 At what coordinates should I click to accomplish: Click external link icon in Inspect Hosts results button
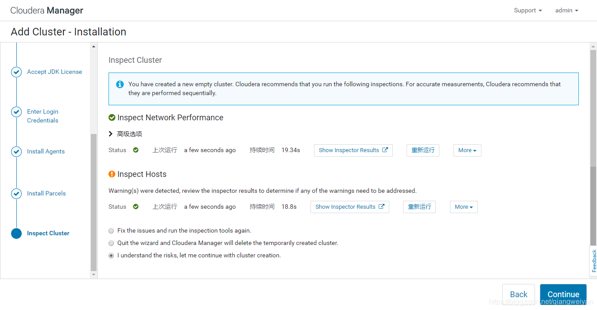point(381,207)
